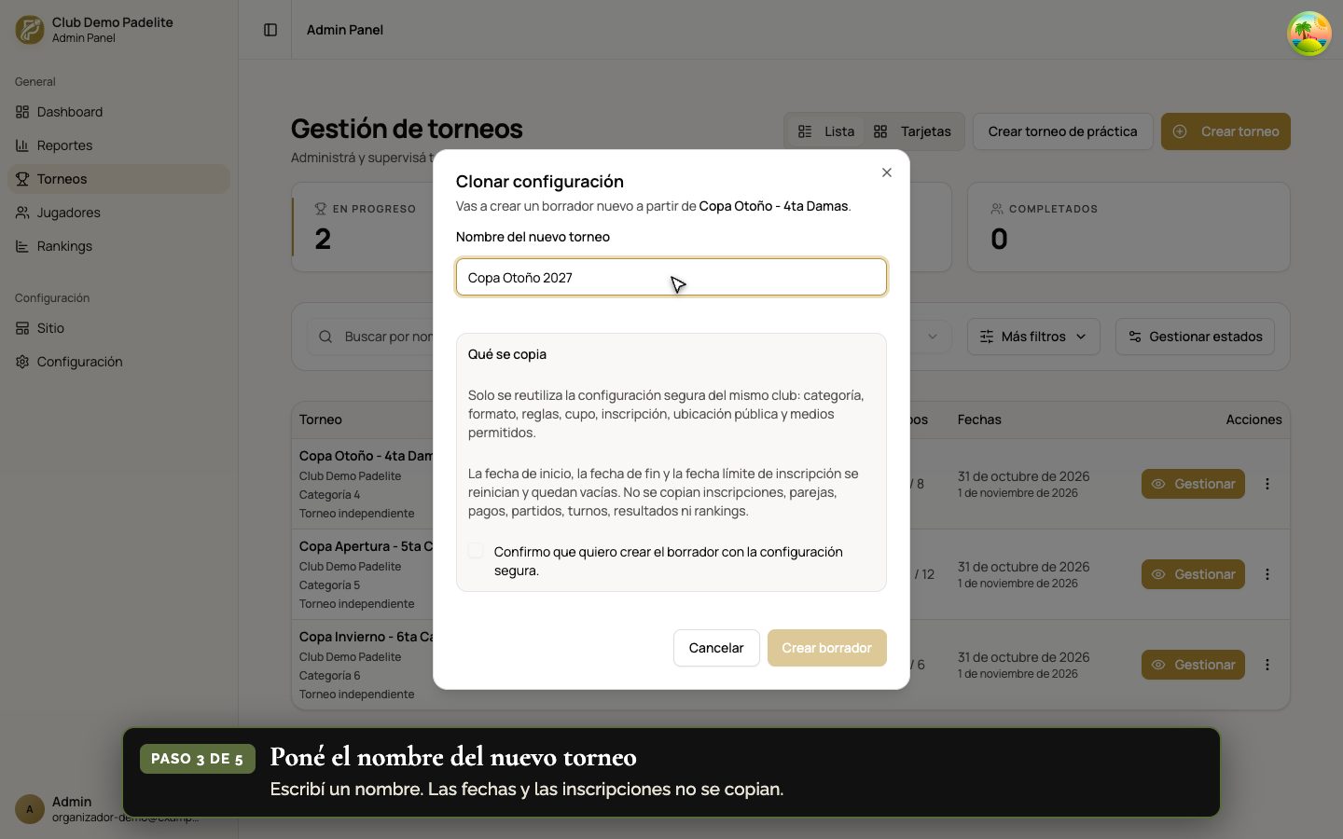Switch to Tarjetas view
Screen dimensions: 1343x839
point(913,131)
